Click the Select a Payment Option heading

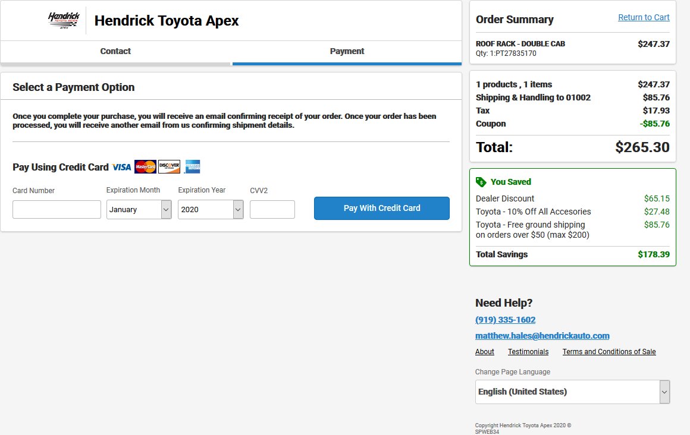(74, 87)
